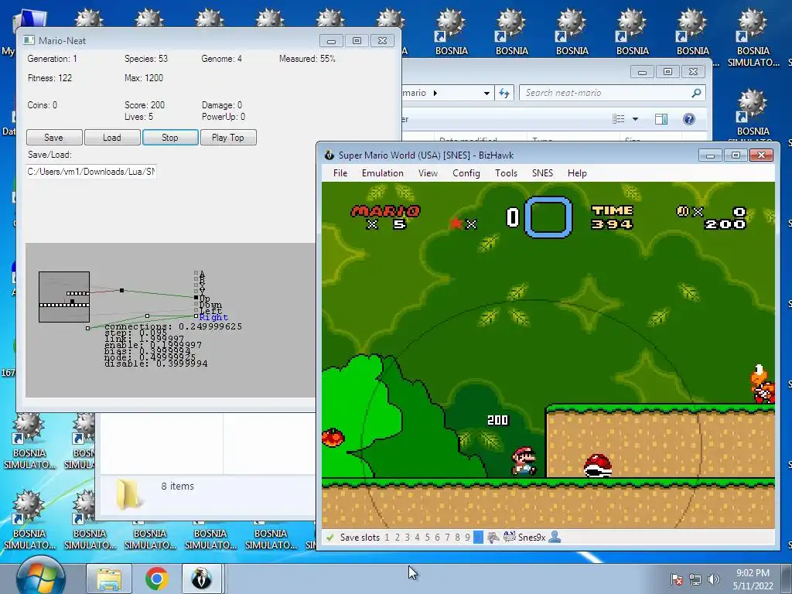792x594 pixels.
Task: Click the 'Max: 1200' label in Mario-Neat
Action: click(144, 78)
